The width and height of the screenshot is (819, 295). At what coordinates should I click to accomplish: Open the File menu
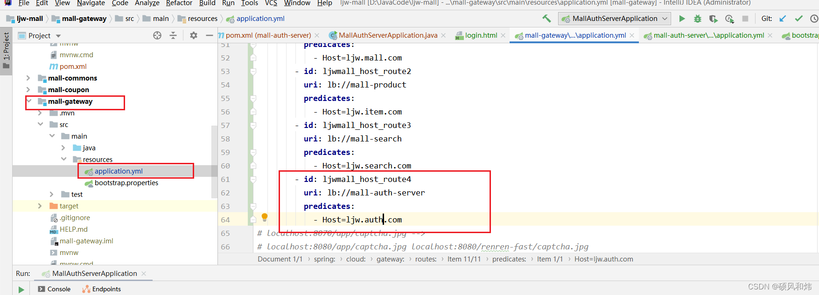24,3
